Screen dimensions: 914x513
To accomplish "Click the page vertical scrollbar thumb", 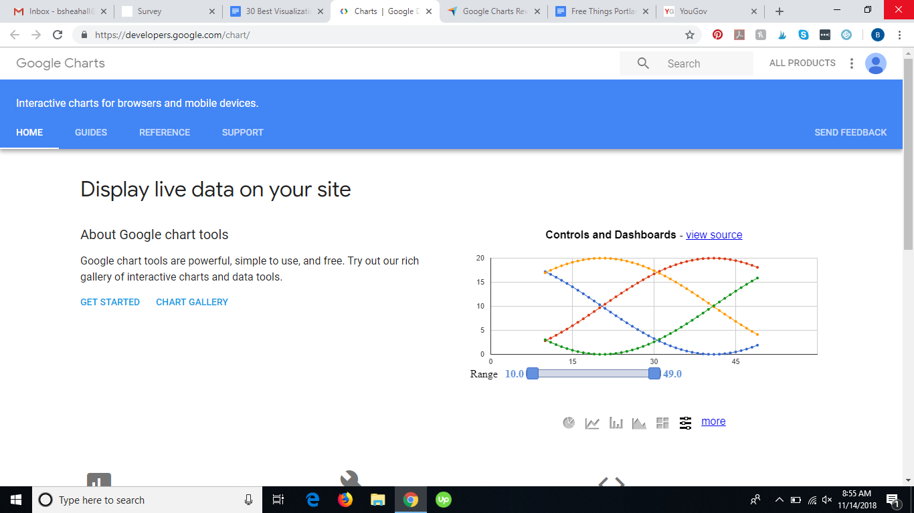I will (x=908, y=154).
